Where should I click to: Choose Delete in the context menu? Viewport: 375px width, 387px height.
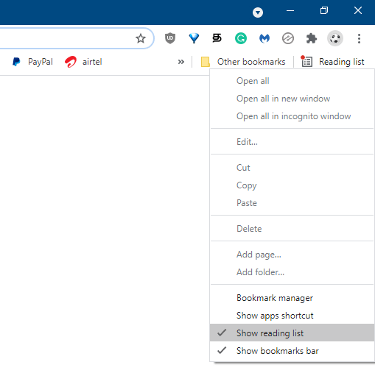tap(292, 229)
